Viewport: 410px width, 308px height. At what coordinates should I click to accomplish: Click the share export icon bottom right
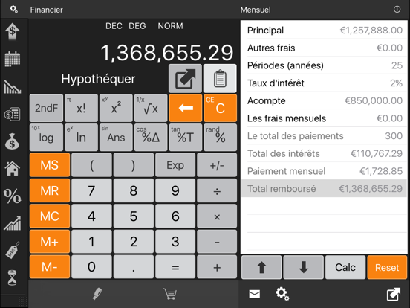[x=393, y=294]
